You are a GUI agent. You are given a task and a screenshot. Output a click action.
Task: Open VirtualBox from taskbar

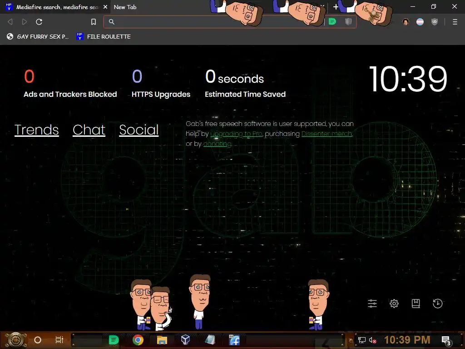(185, 340)
